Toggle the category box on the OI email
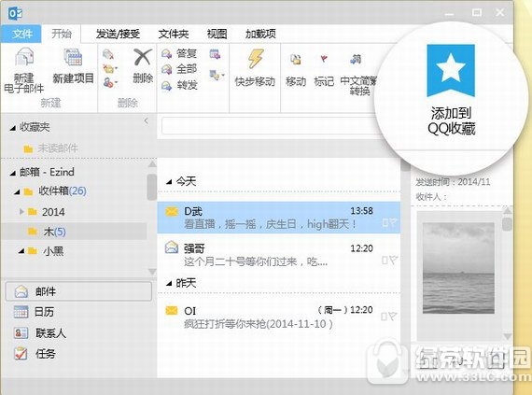 click(x=384, y=317)
